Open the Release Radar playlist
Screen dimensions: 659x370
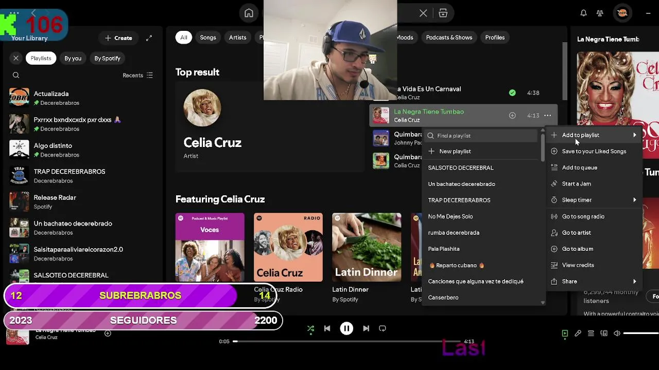pyautogui.click(x=82, y=202)
